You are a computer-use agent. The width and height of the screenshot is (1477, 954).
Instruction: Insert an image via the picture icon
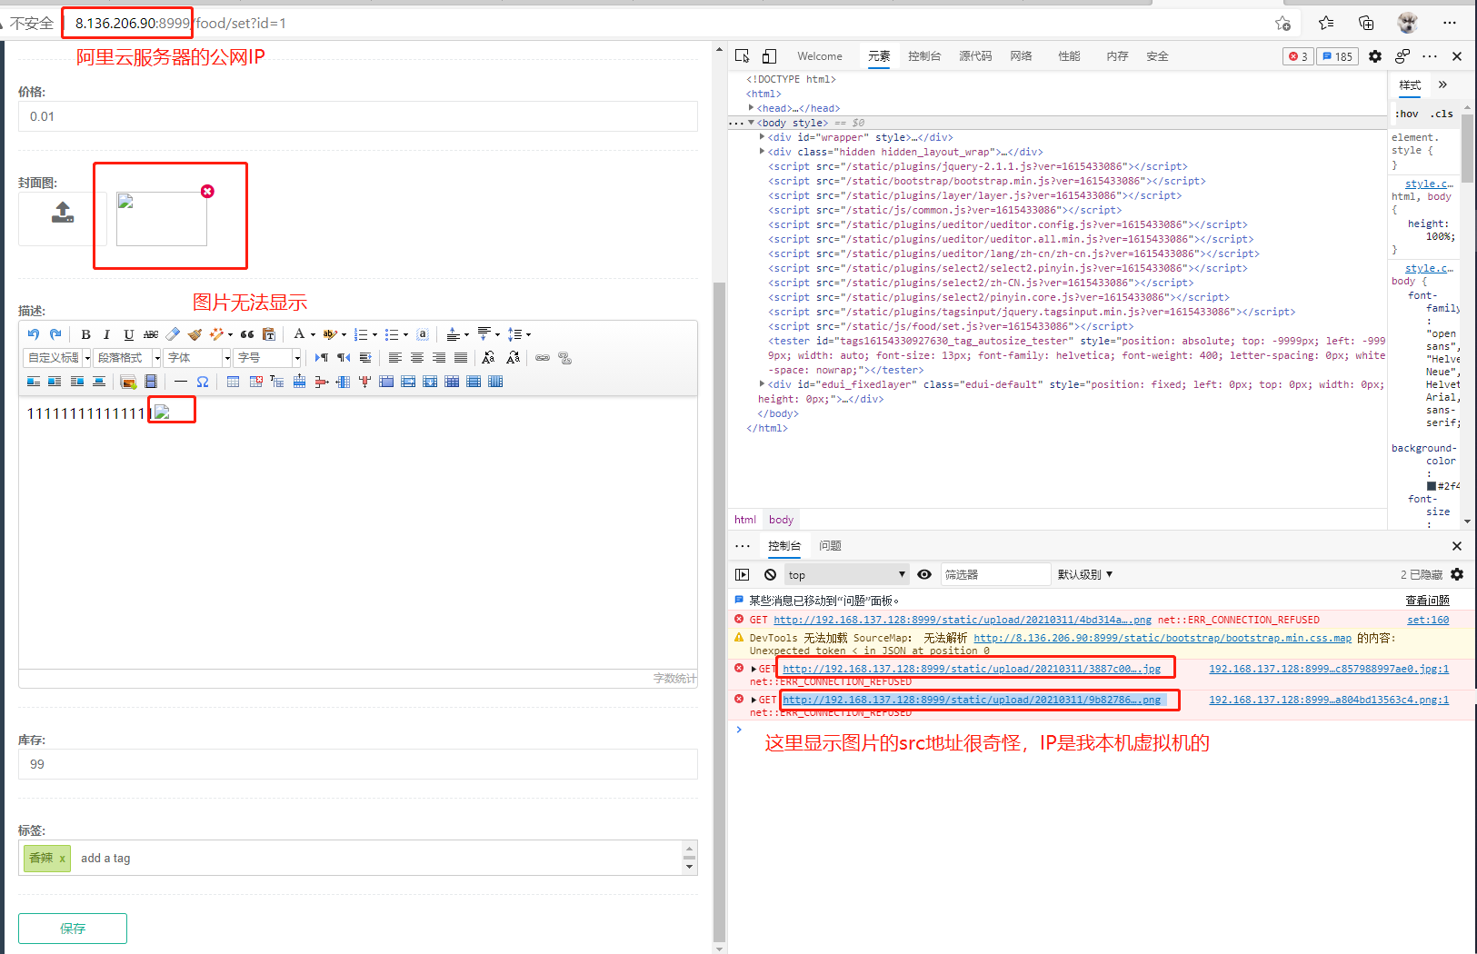128,382
